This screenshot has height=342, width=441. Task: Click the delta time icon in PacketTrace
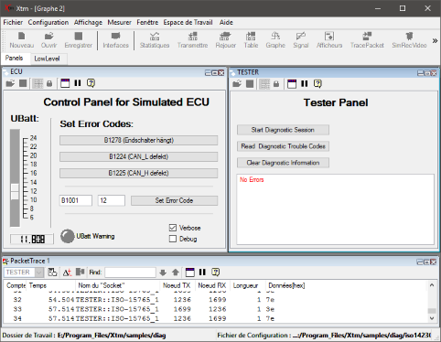click(x=67, y=273)
